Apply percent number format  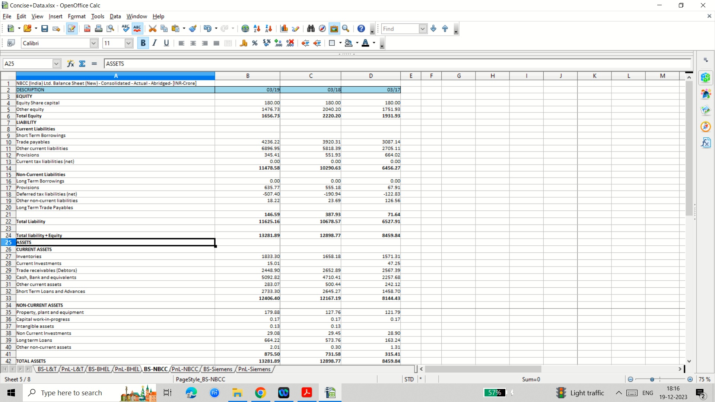coord(255,43)
